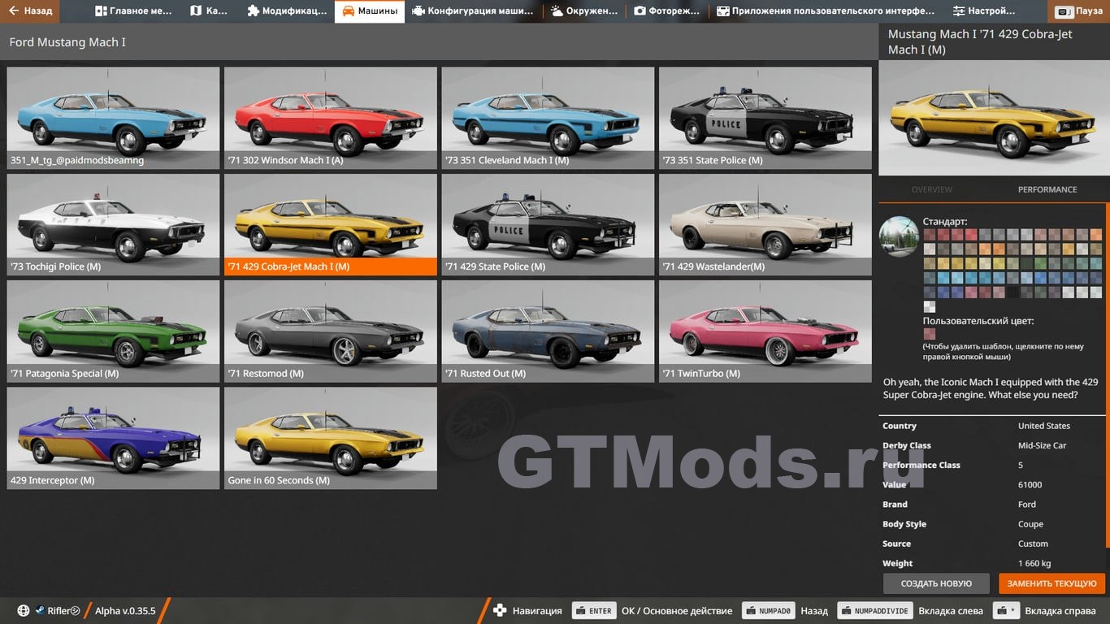Viewport: 1110px width, 624px height.
Task: Select the active Машины tab
Action: coord(370,11)
